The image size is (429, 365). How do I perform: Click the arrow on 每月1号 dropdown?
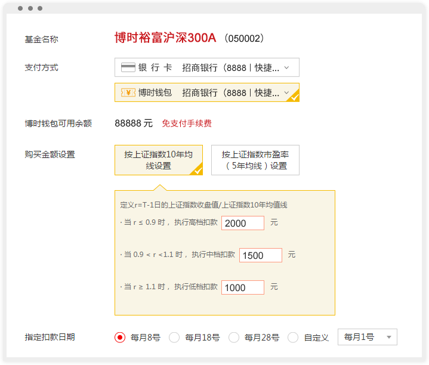(x=389, y=338)
